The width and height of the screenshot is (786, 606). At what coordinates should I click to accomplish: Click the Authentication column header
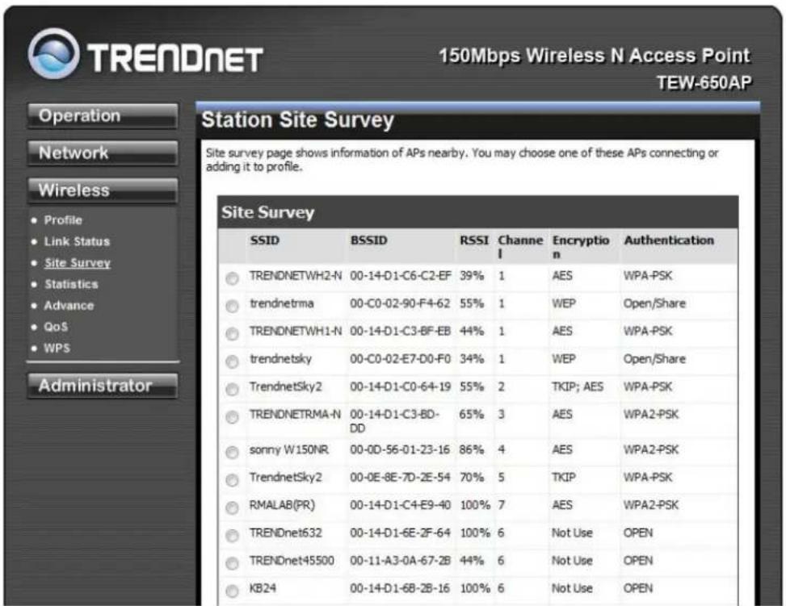669,240
